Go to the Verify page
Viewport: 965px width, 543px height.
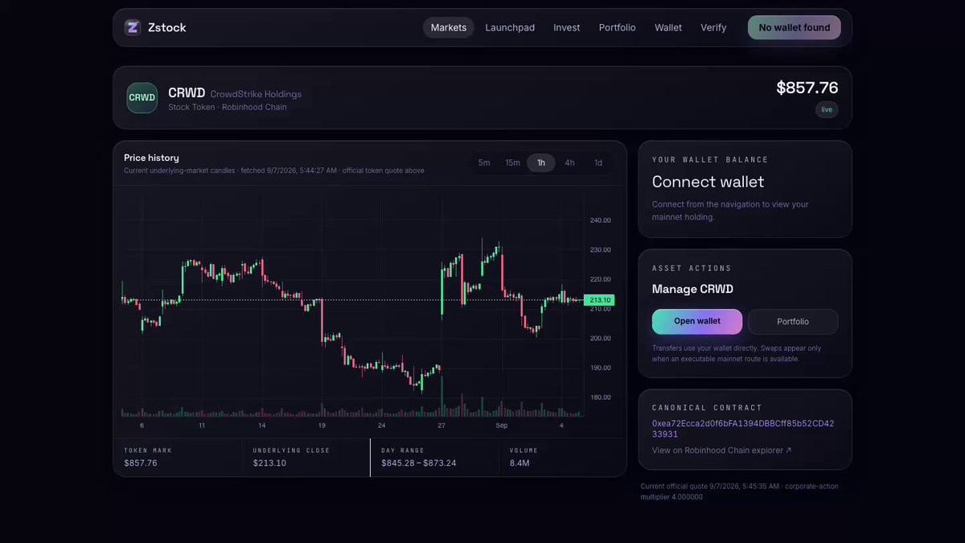click(x=713, y=27)
